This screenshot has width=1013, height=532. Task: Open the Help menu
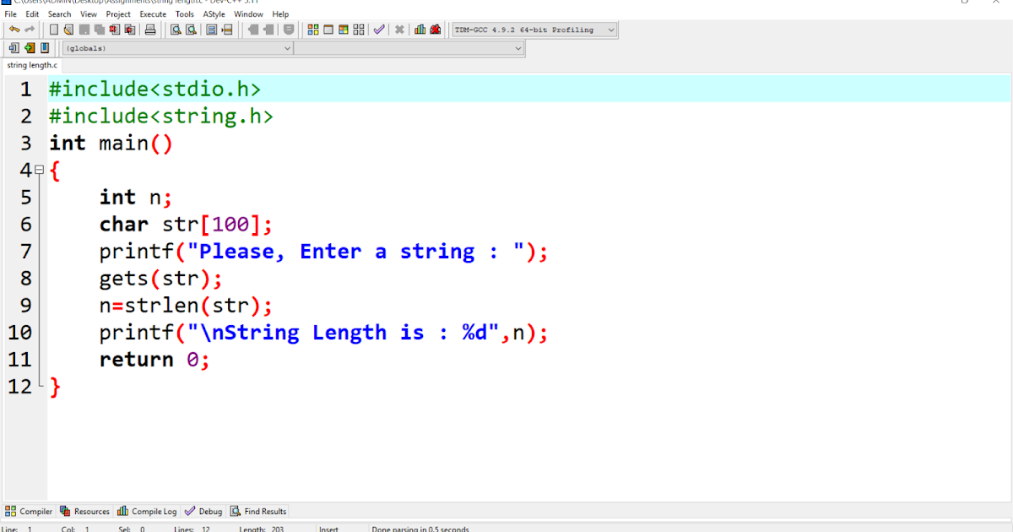click(280, 14)
